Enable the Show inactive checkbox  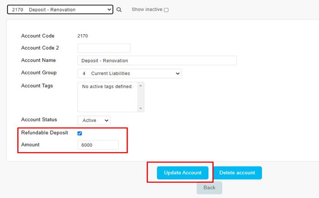[x=166, y=10]
